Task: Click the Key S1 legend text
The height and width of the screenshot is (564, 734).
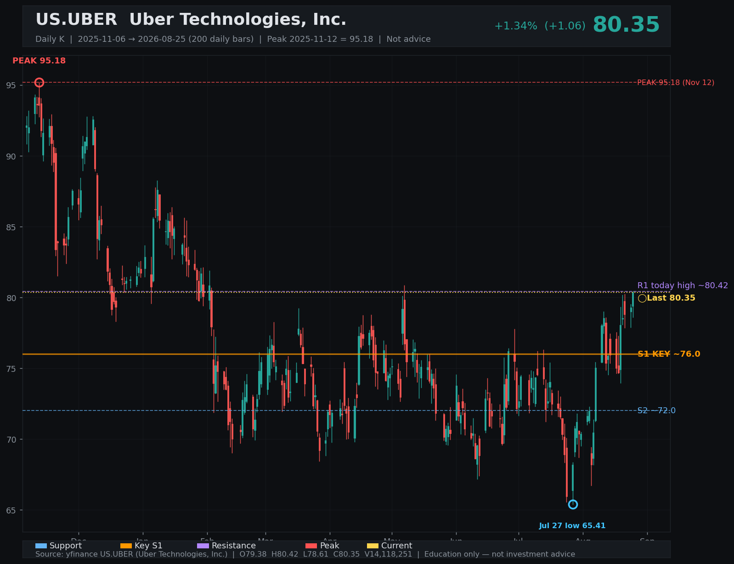Action: [x=148, y=546]
